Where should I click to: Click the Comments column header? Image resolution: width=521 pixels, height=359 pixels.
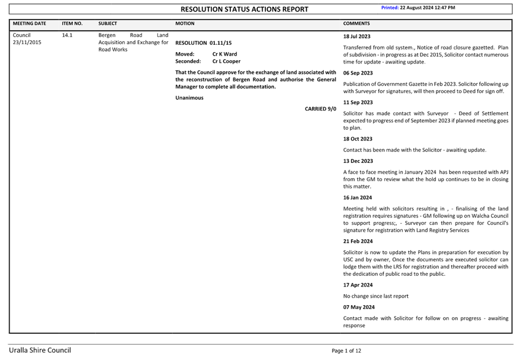click(356, 24)
